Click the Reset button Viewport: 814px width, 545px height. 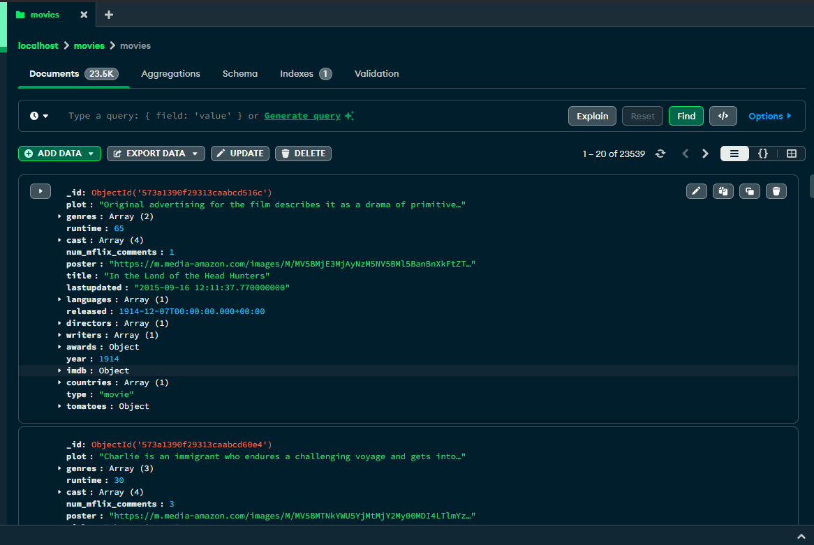tap(642, 116)
